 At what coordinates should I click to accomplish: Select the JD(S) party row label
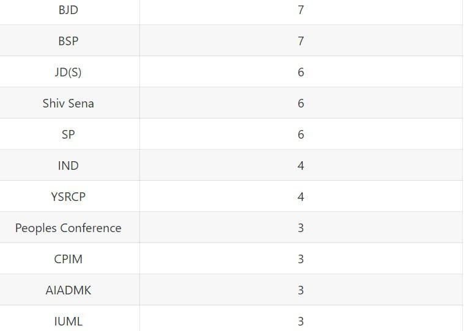point(68,72)
